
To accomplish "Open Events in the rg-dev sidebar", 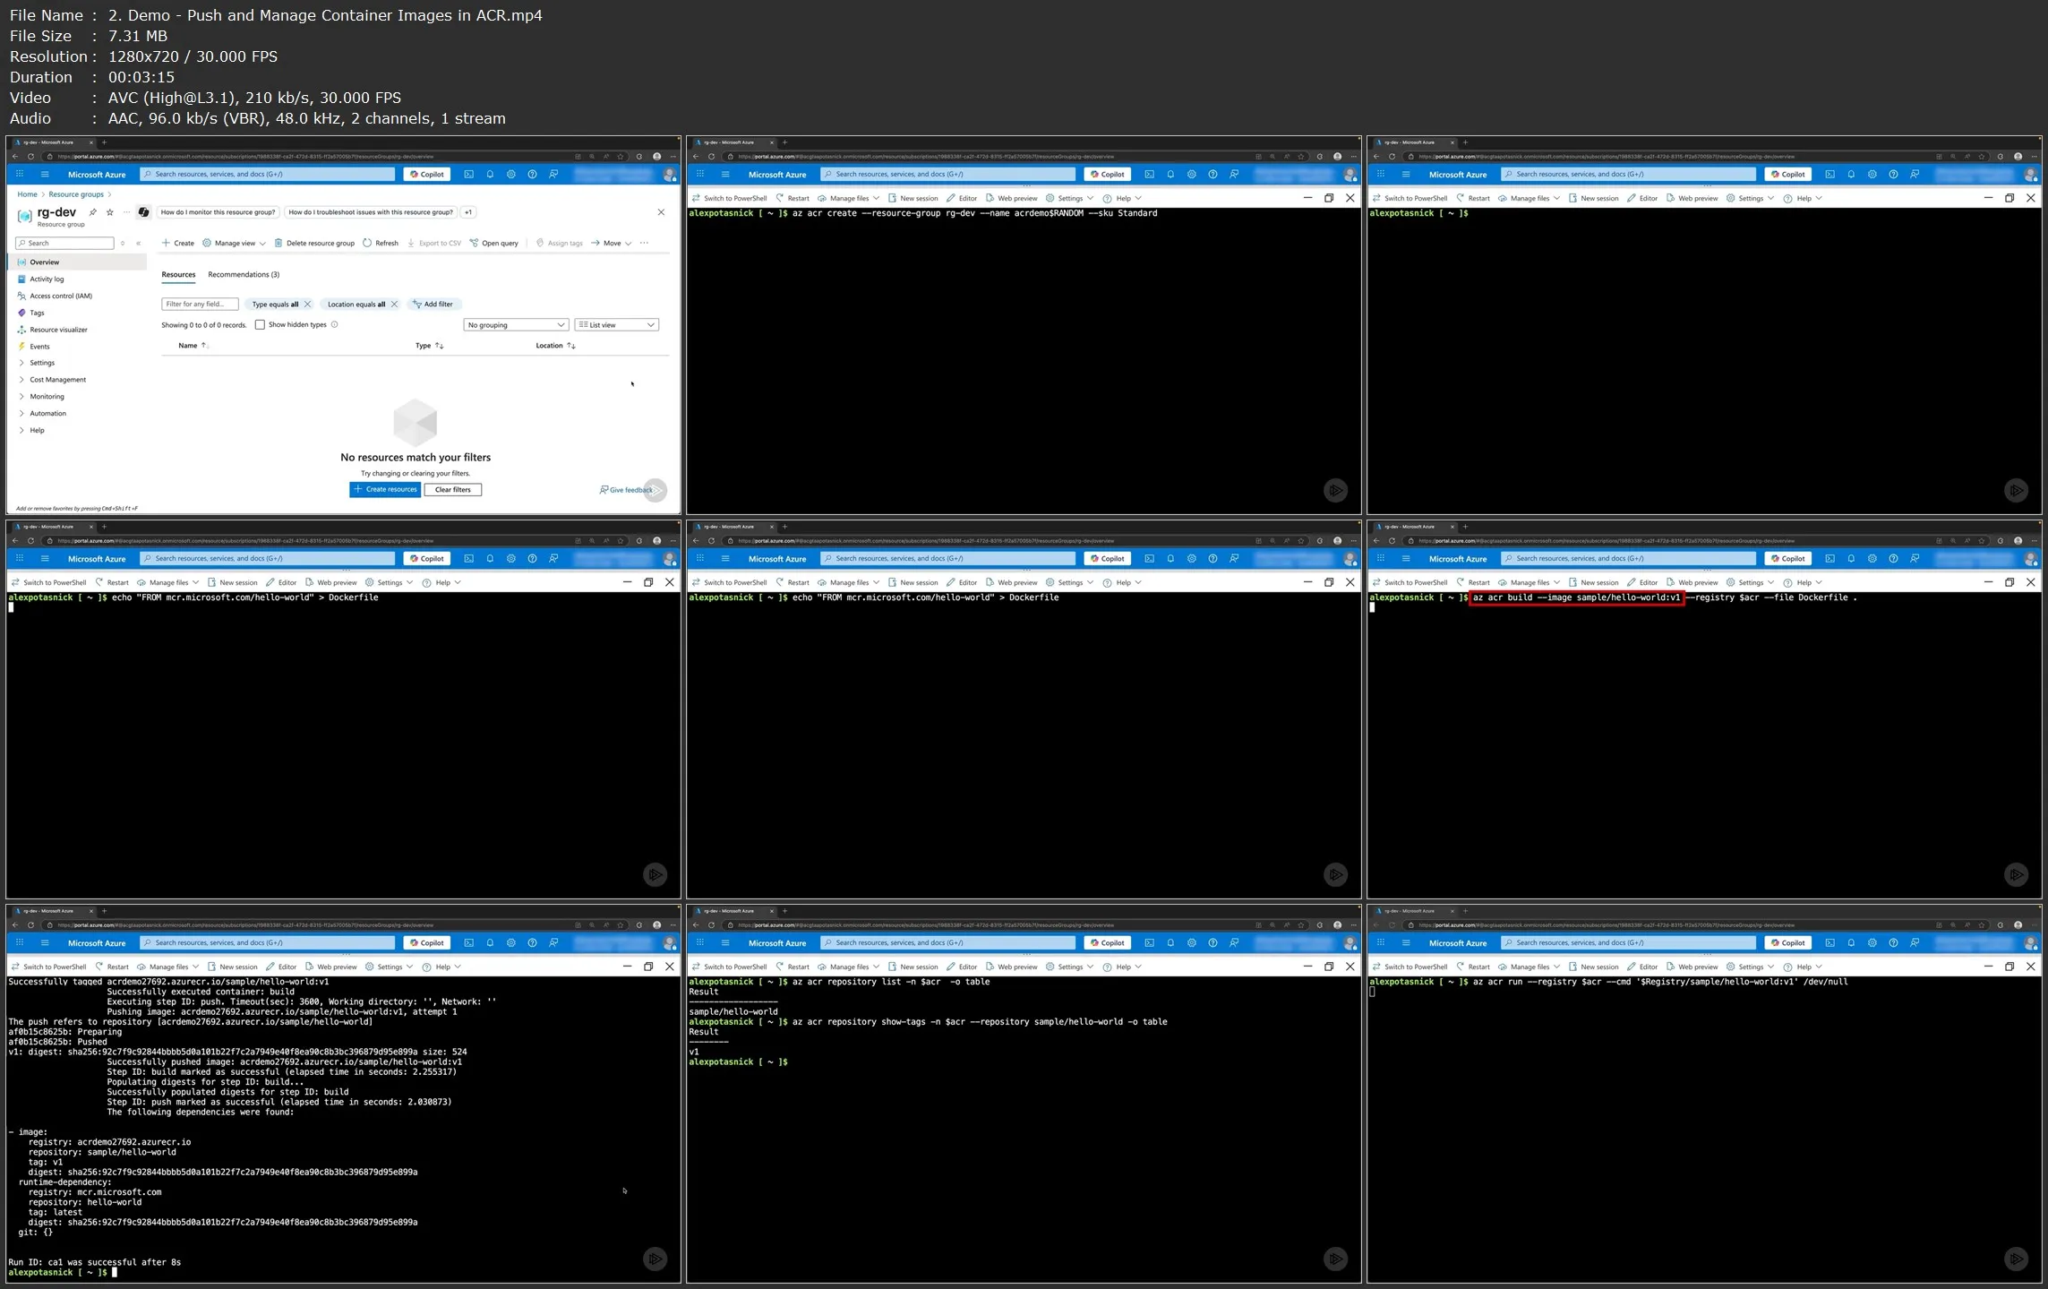I will pyautogui.click(x=39, y=347).
